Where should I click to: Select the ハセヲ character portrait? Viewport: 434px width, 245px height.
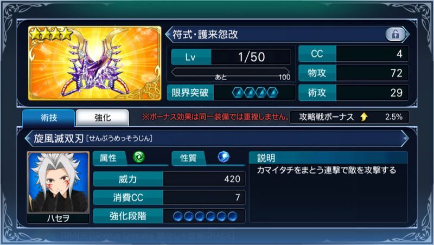(58, 183)
